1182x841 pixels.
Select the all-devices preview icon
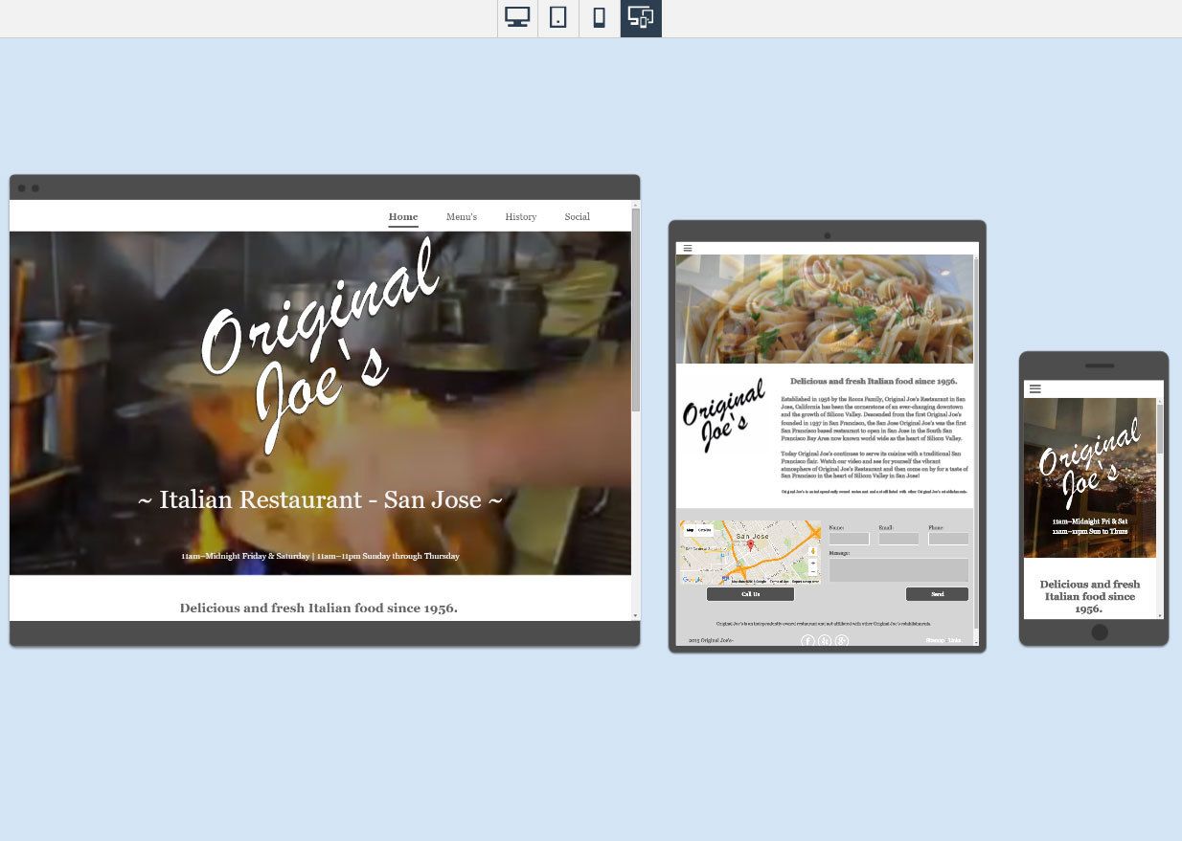pyautogui.click(x=641, y=18)
